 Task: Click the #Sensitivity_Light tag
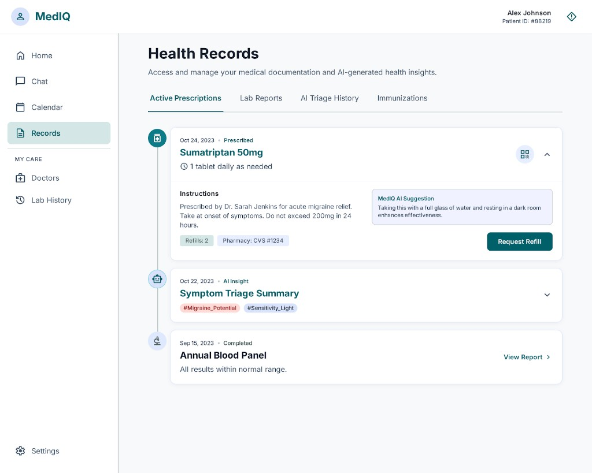click(x=271, y=308)
